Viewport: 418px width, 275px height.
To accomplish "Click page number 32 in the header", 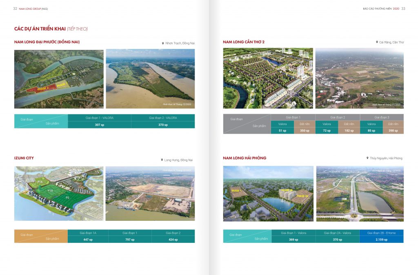I will tap(15, 9).
